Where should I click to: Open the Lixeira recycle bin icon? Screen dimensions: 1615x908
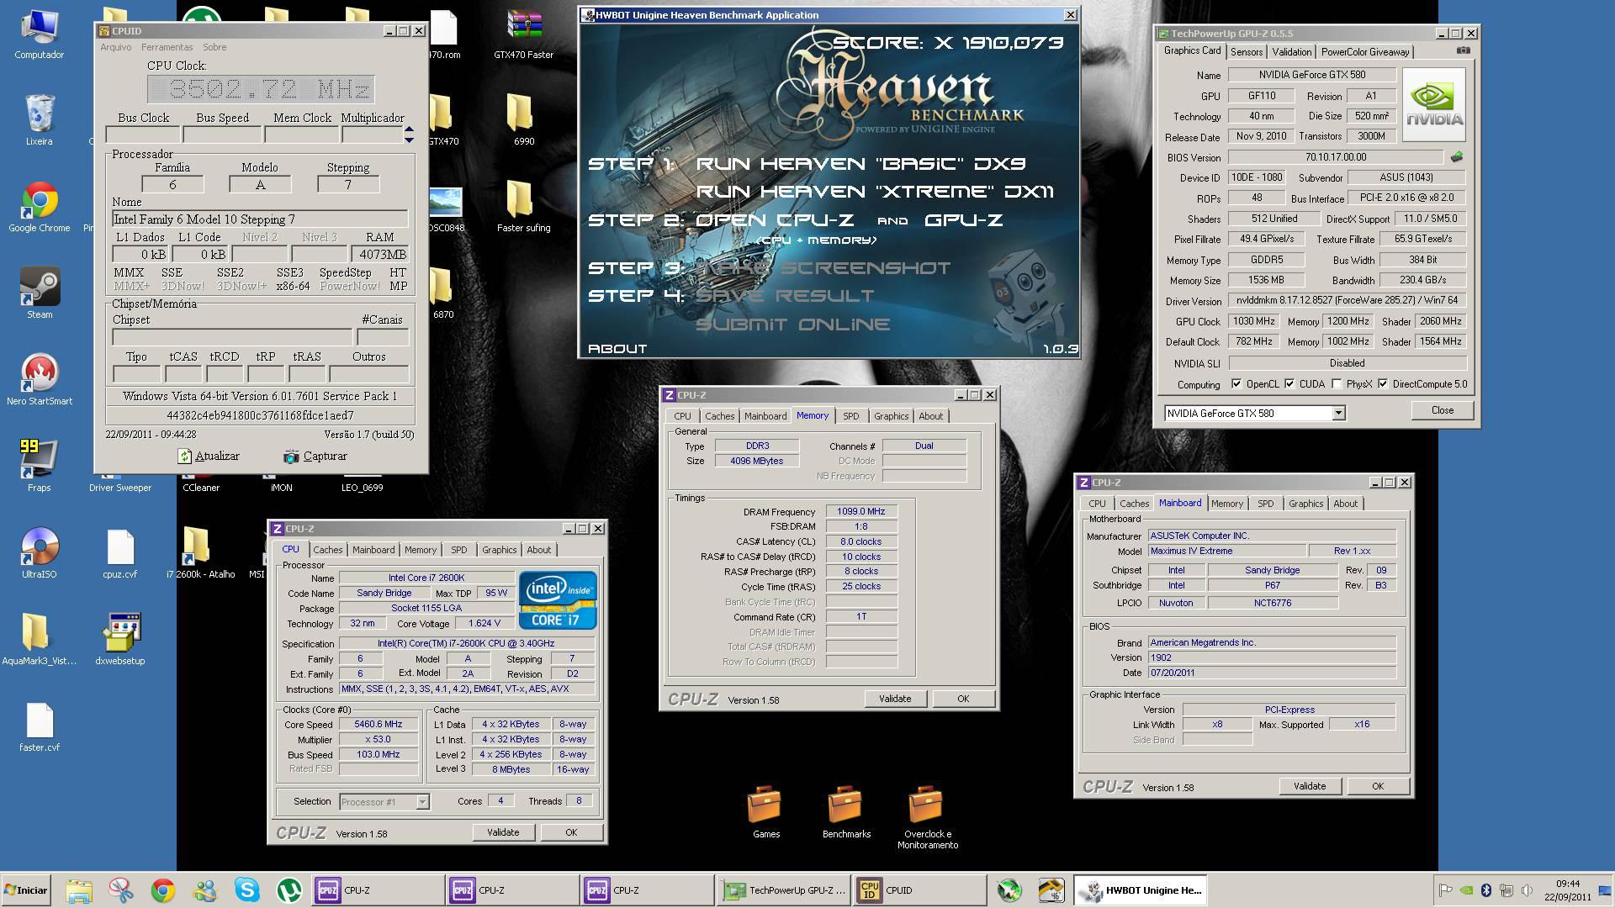pyautogui.click(x=39, y=119)
